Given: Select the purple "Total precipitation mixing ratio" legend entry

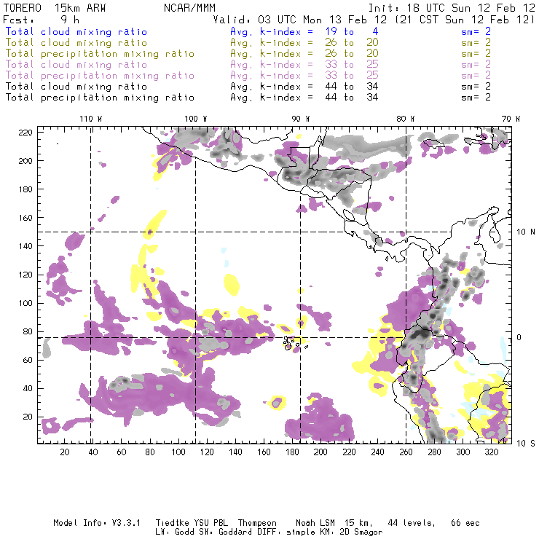Looking at the screenshot, I should pos(100,76).
